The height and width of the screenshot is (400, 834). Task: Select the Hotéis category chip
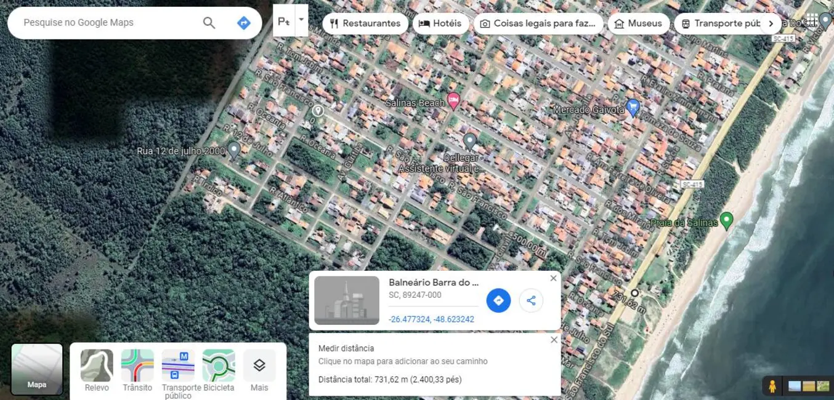pyautogui.click(x=440, y=24)
